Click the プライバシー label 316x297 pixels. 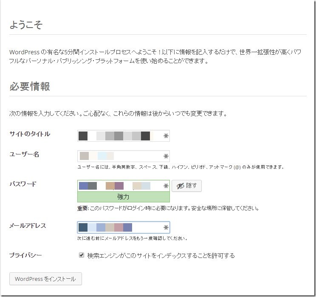coord(25,255)
